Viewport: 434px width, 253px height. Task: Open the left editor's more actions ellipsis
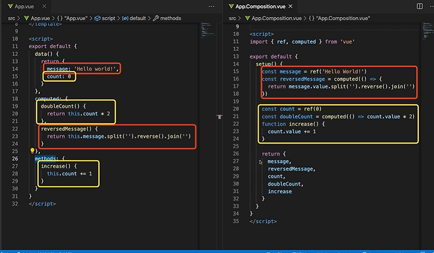point(211,6)
